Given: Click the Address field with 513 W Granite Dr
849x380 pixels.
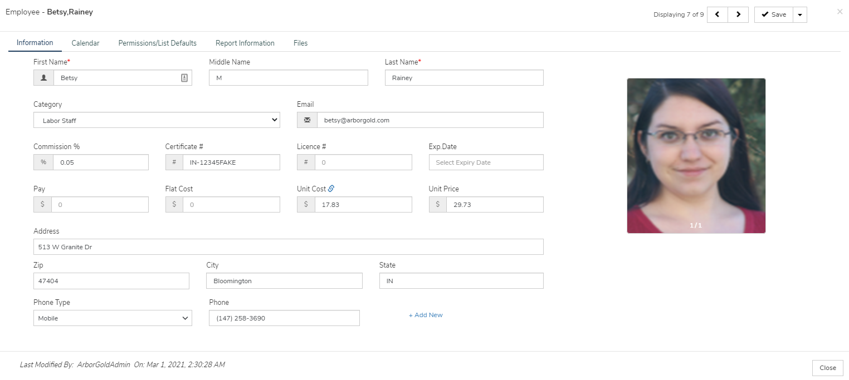Looking at the screenshot, I should coord(289,247).
